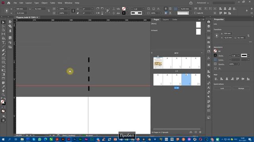Toggle reference point locator in control bar
The image size is (254, 142).
[x=7, y=11]
